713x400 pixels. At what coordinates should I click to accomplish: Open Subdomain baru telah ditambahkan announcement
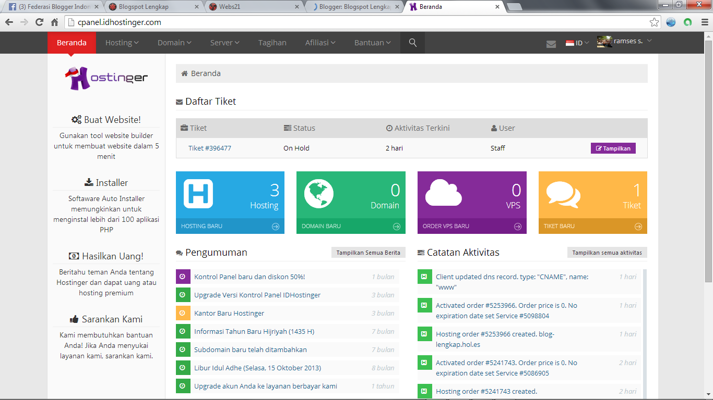click(x=251, y=349)
